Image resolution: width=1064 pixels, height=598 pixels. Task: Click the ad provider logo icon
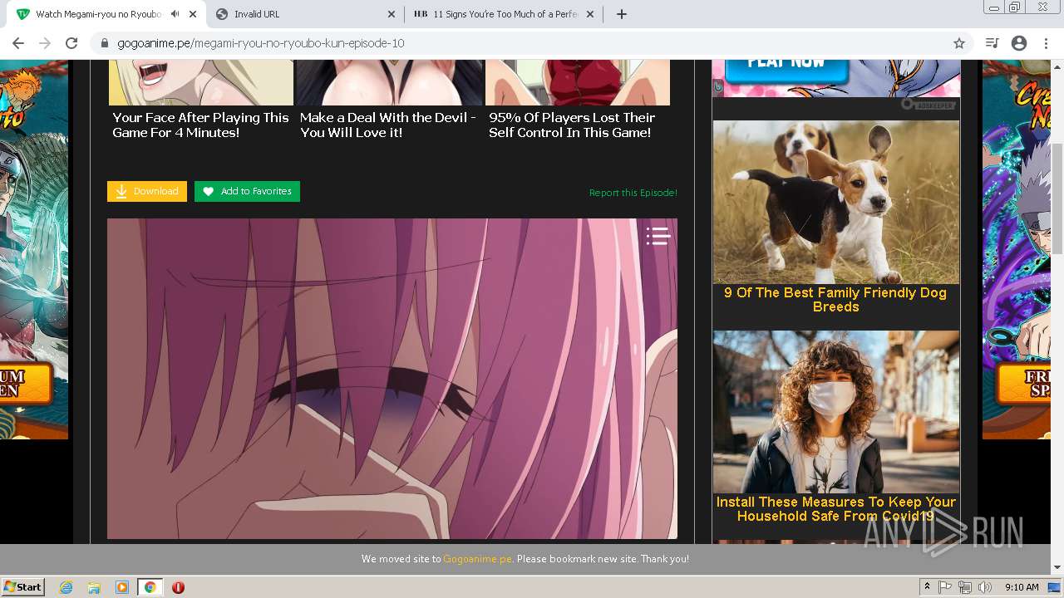click(x=929, y=104)
